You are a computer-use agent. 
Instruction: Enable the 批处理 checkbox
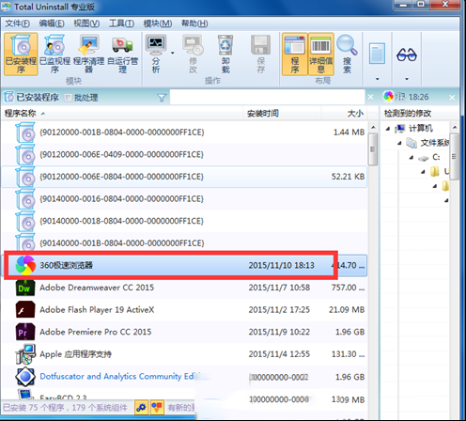[x=68, y=98]
